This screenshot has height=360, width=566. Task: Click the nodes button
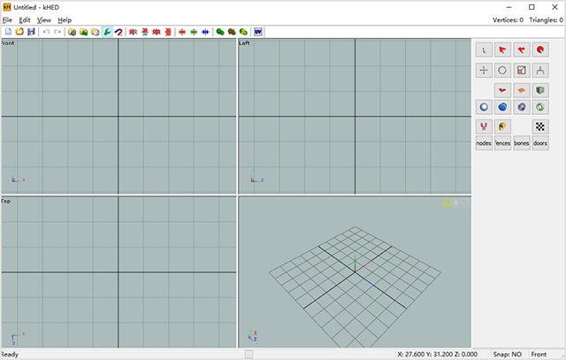(484, 142)
